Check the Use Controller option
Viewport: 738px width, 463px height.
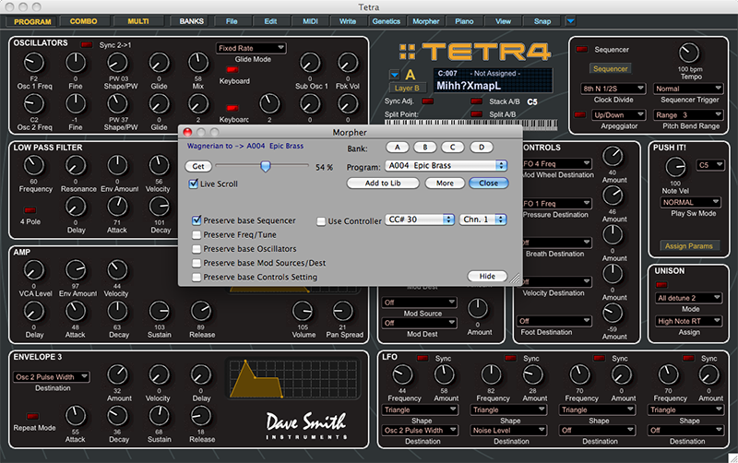[321, 221]
